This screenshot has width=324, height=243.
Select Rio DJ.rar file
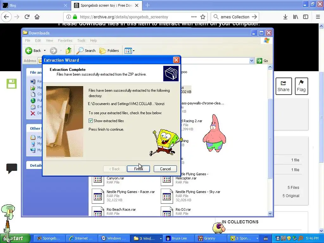tap(176, 211)
